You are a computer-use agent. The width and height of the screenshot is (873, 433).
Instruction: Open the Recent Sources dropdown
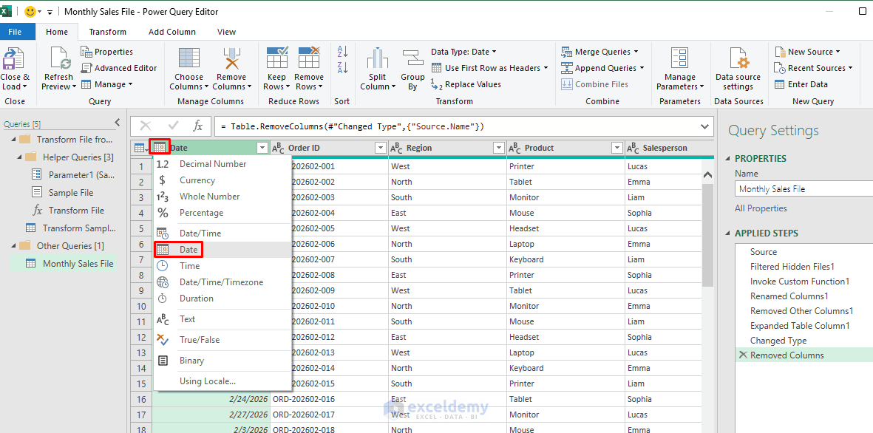[813, 68]
